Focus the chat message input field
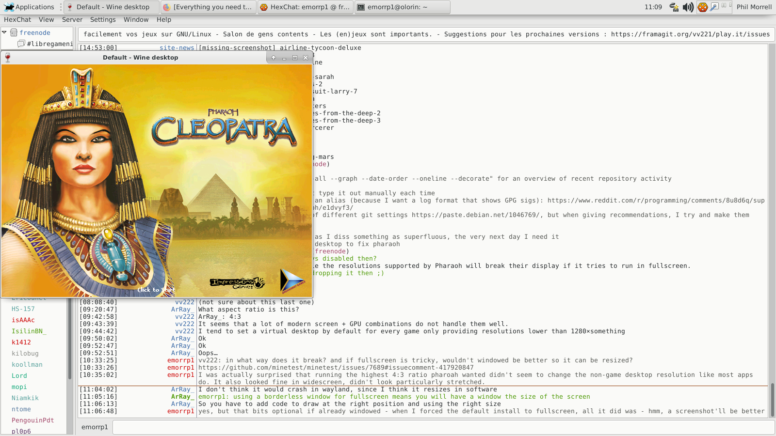 tap(443, 427)
